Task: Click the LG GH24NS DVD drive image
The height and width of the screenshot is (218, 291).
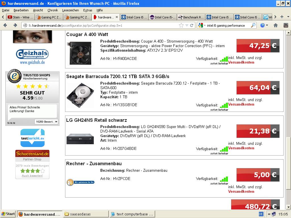Action: pyautogui.click(x=80, y=139)
